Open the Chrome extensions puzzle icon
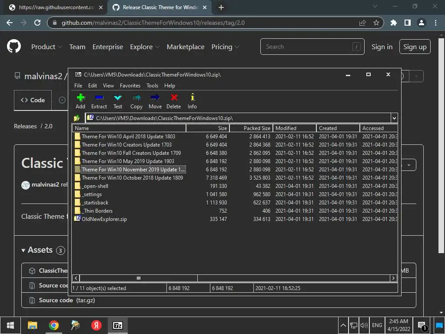This screenshot has width=445, height=334. point(393,23)
